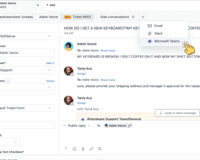Open the plus menu beside Side conversations
Image resolution: width=200 pixels, height=160 pixels.
[143, 17]
